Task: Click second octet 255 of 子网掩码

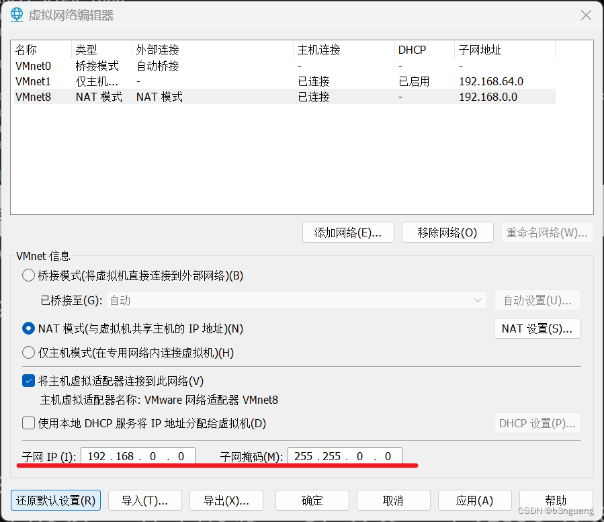Action: click(331, 456)
